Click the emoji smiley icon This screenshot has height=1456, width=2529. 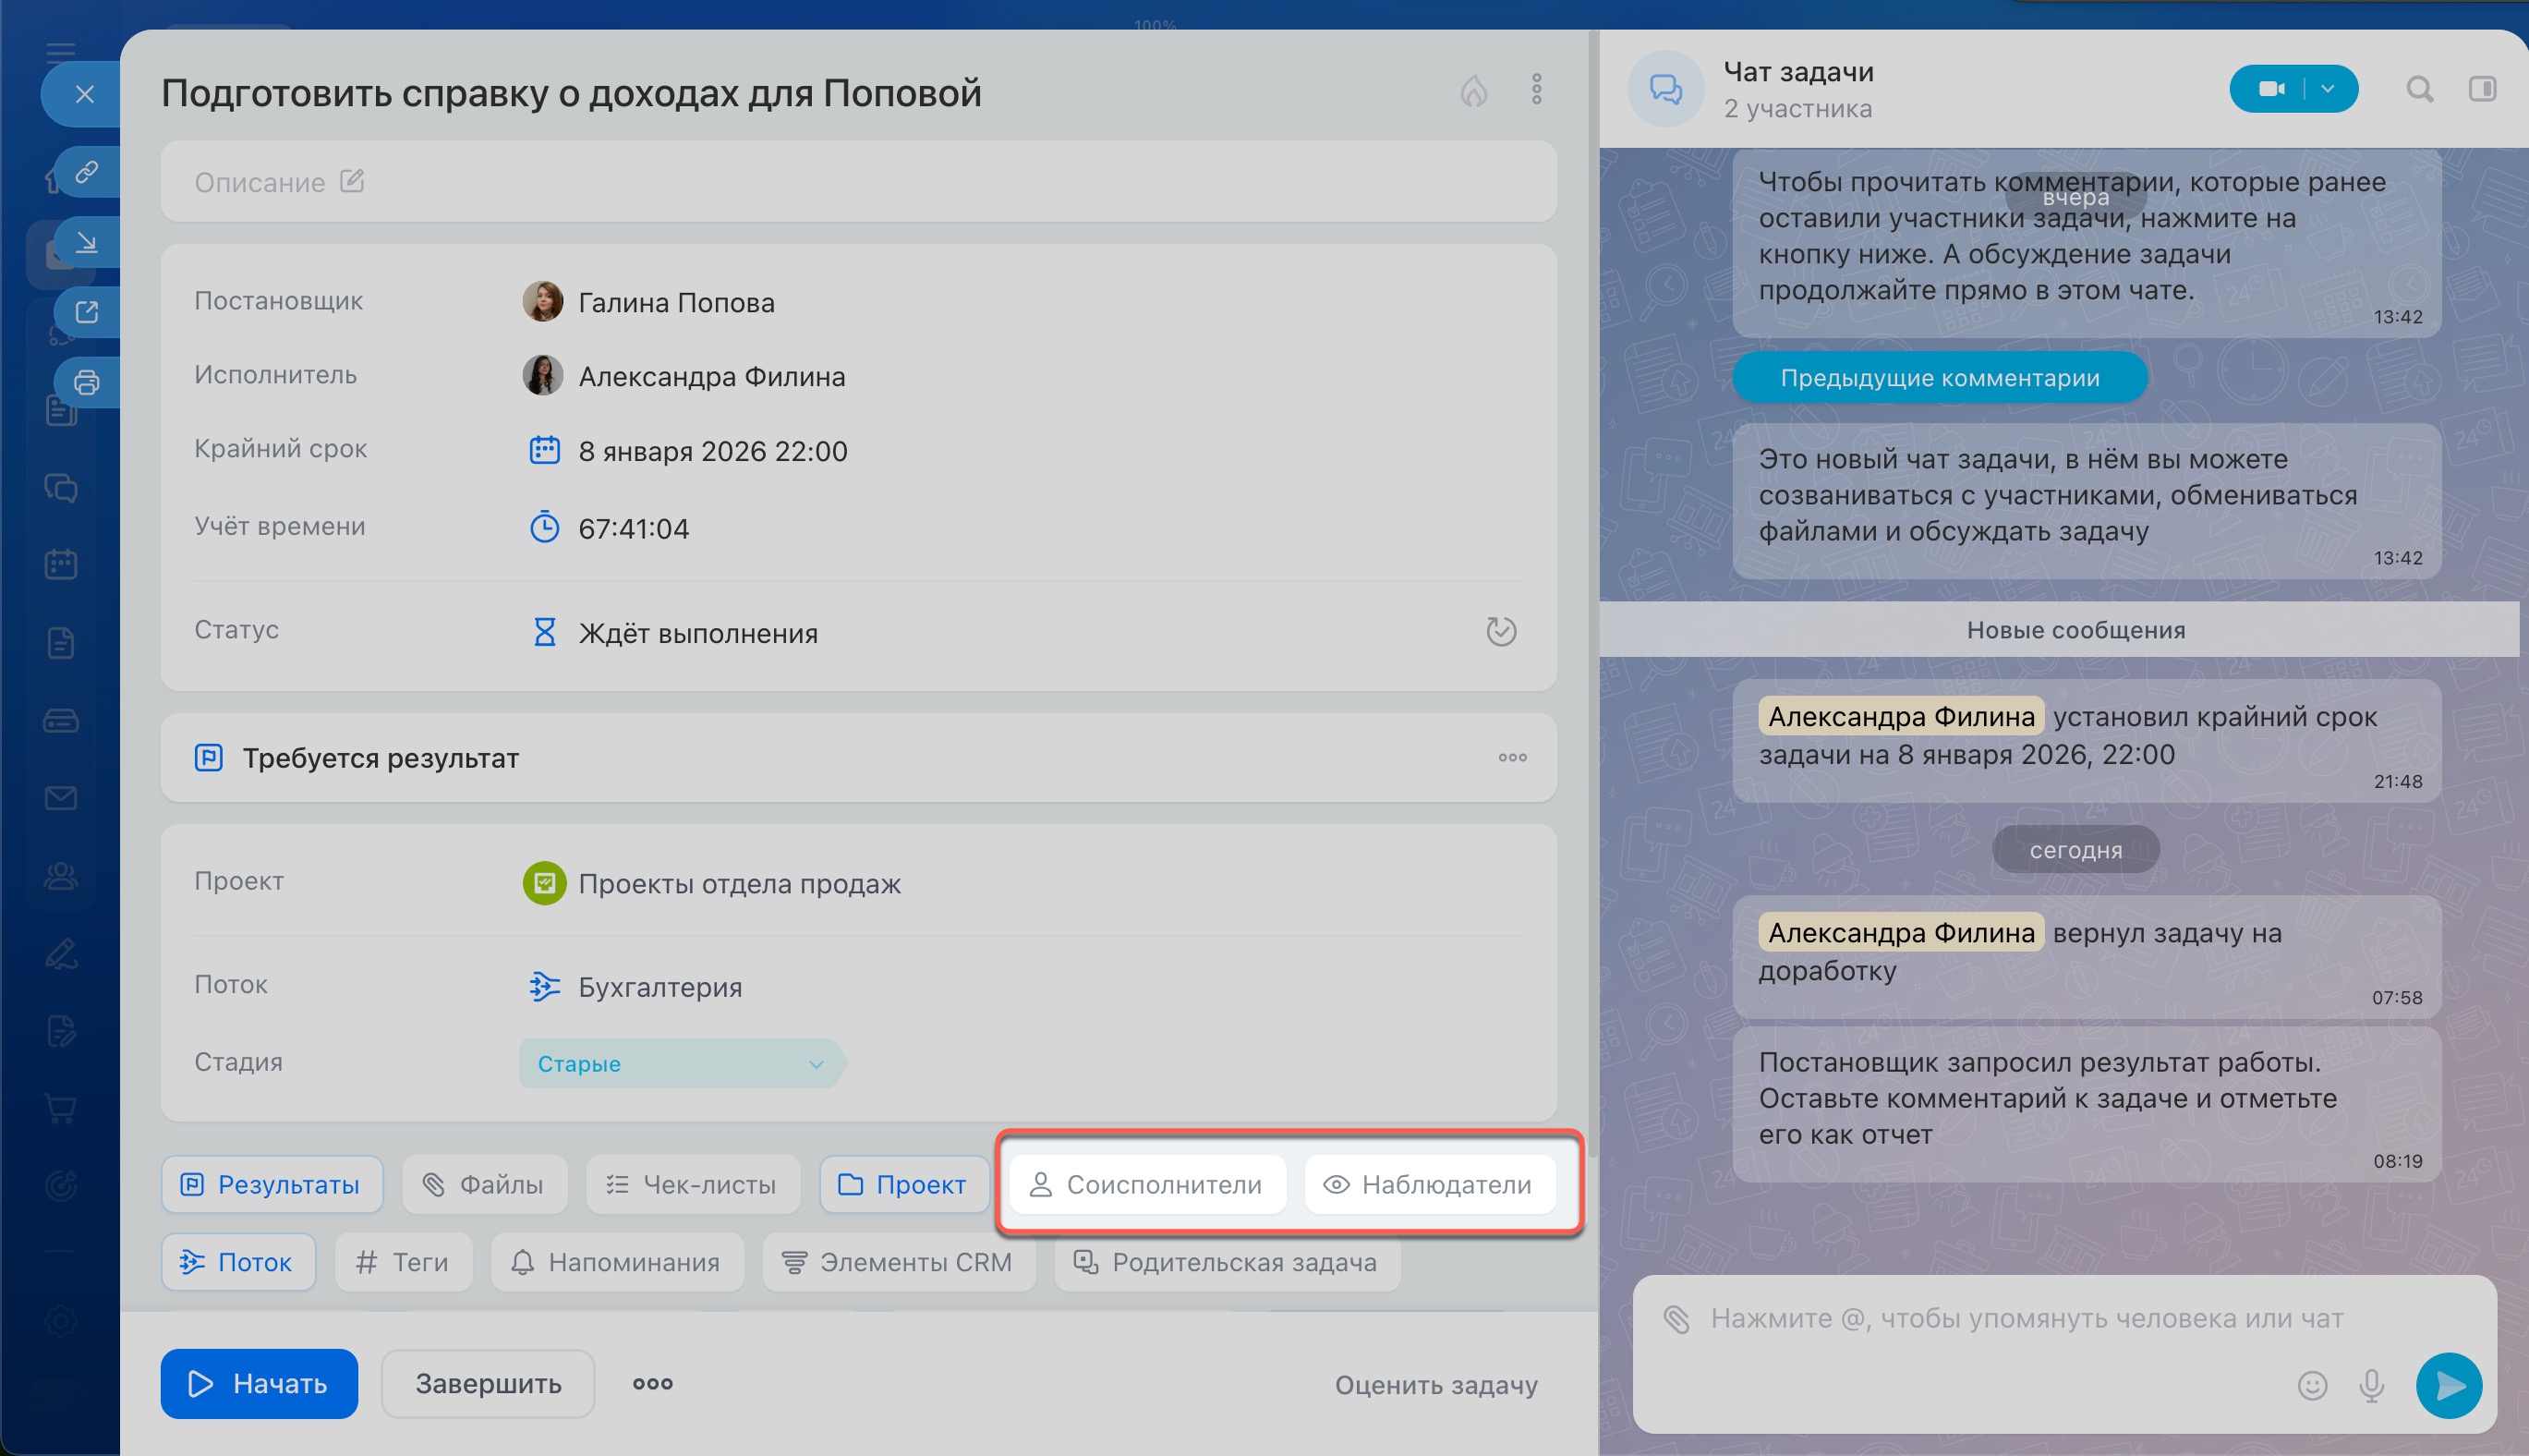[x=2312, y=1384]
